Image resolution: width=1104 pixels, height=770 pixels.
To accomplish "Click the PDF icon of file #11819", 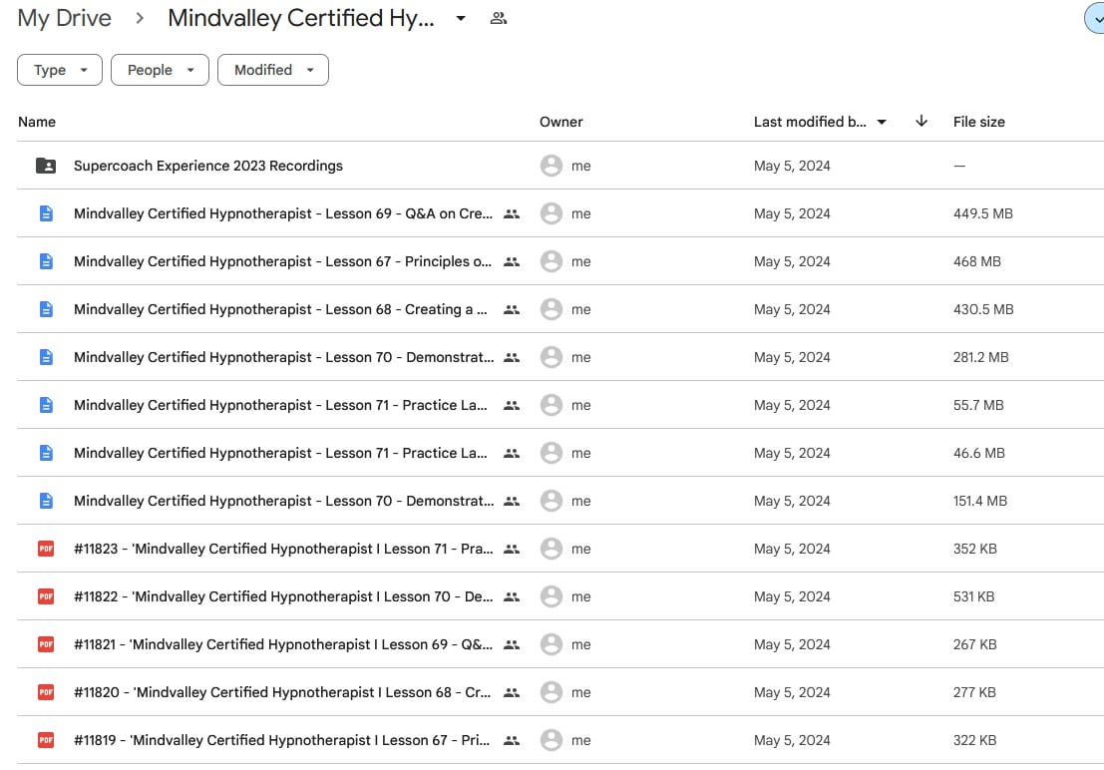I will coord(46,740).
